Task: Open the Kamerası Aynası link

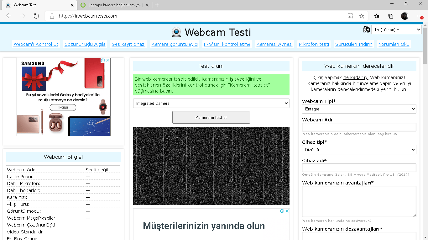Action: (x=274, y=44)
